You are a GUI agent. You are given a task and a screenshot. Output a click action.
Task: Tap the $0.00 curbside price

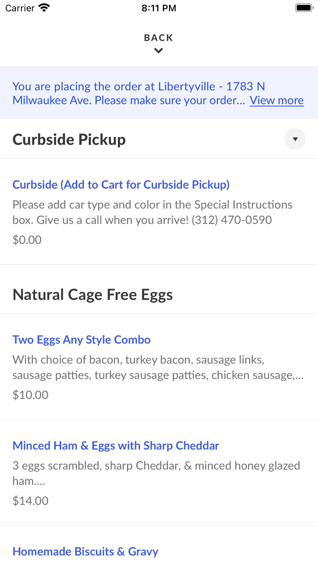[x=27, y=240]
